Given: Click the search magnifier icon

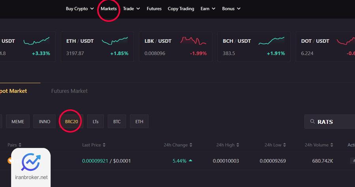Looking at the screenshot, I should click(x=312, y=121).
